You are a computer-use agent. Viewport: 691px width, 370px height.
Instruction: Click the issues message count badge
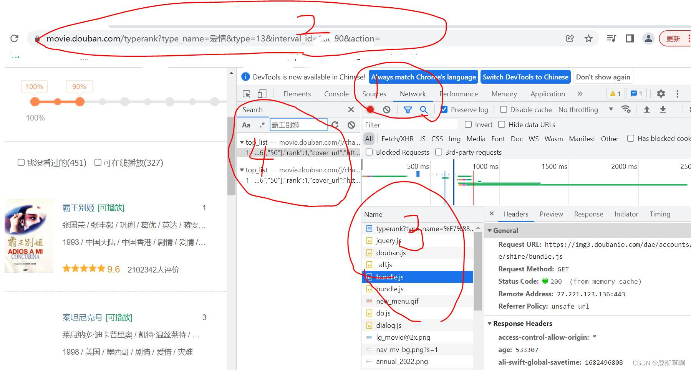636,94
